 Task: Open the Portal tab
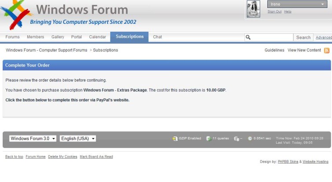point(77,37)
